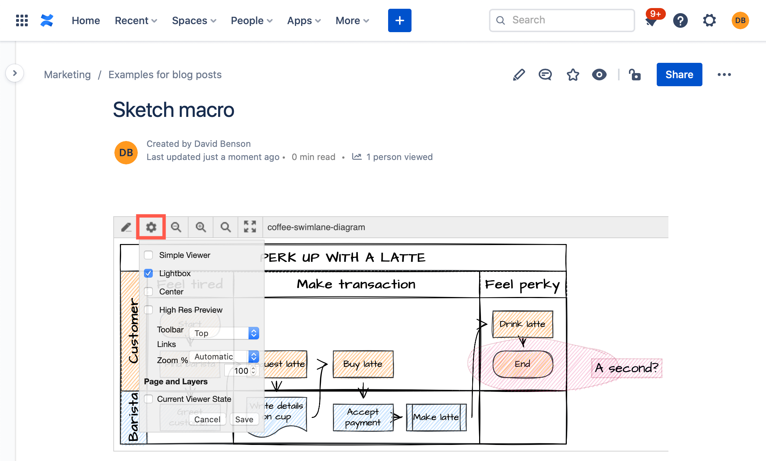The height and width of the screenshot is (461, 766).
Task: Uncheck the Lightbox option
Action: point(148,273)
